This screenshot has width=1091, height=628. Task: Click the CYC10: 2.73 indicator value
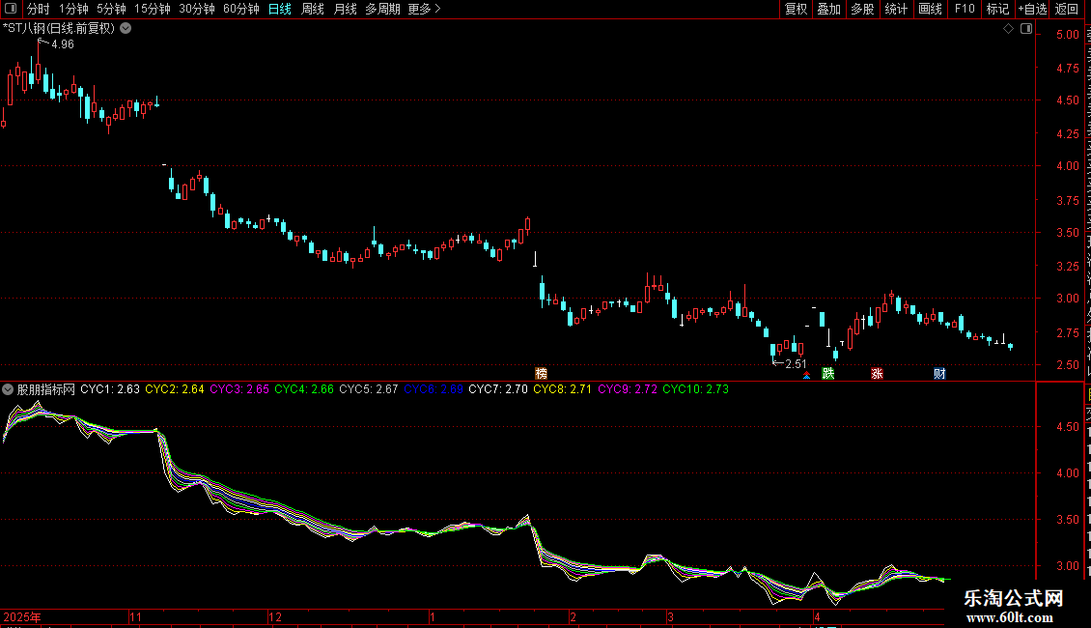coord(696,389)
